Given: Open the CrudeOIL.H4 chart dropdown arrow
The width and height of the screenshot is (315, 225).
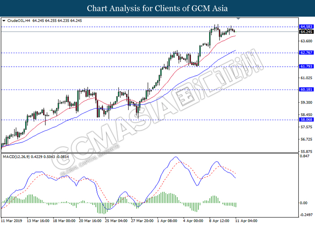Looking at the screenshot, I should [x=4, y=21].
